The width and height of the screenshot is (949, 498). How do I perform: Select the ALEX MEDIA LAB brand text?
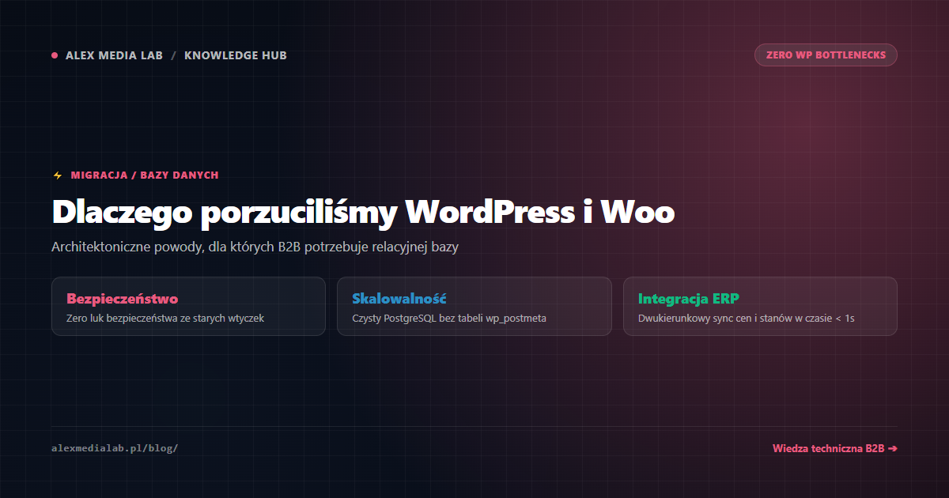(114, 55)
